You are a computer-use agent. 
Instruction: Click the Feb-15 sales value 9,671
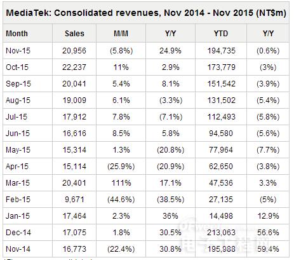(74, 200)
